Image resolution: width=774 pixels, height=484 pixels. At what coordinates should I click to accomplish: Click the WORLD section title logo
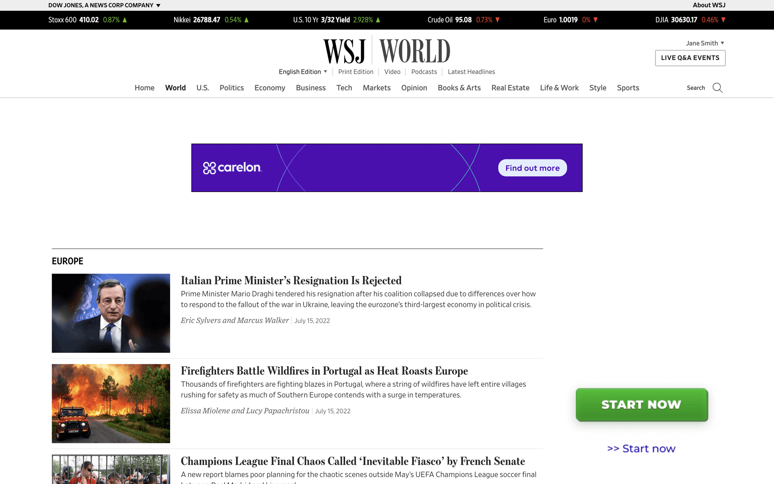coord(415,51)
